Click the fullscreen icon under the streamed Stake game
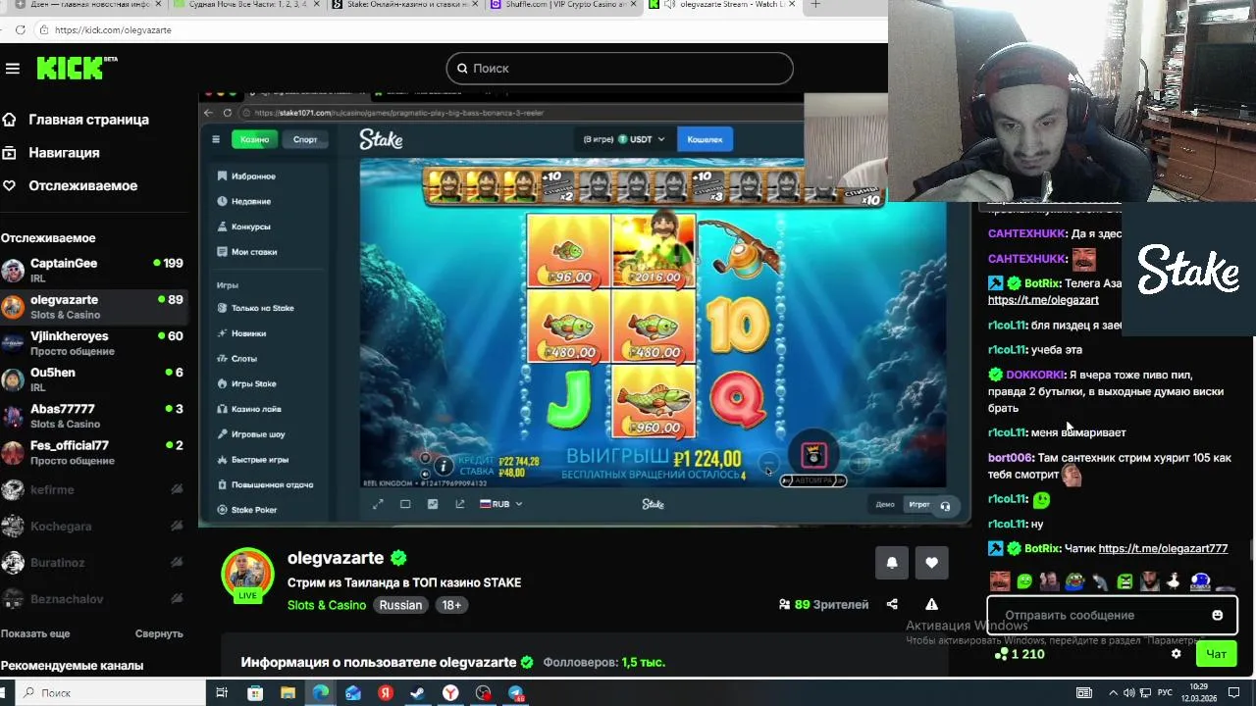Screen dimensions: 1256x706 378,504
